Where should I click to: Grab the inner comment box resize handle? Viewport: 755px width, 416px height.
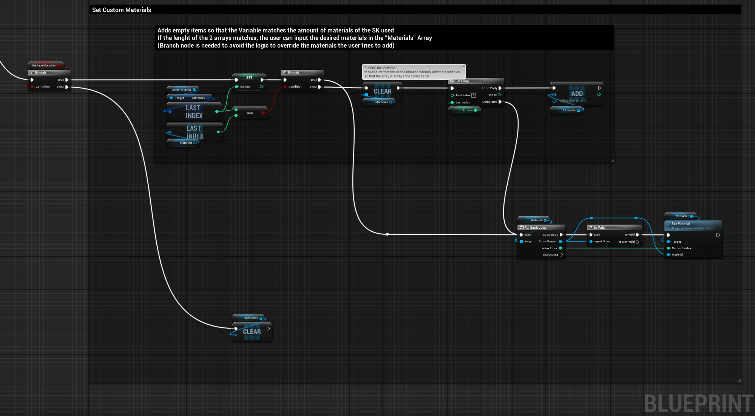pos(612,161)
